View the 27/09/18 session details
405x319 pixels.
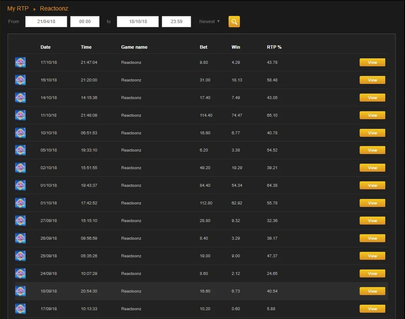(372, 220)
